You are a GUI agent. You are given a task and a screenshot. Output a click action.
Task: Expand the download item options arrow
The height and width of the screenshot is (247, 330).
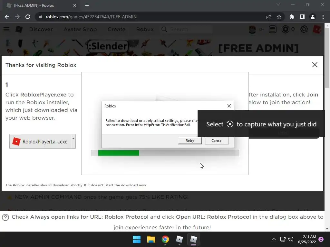click(x=73, y=142)
